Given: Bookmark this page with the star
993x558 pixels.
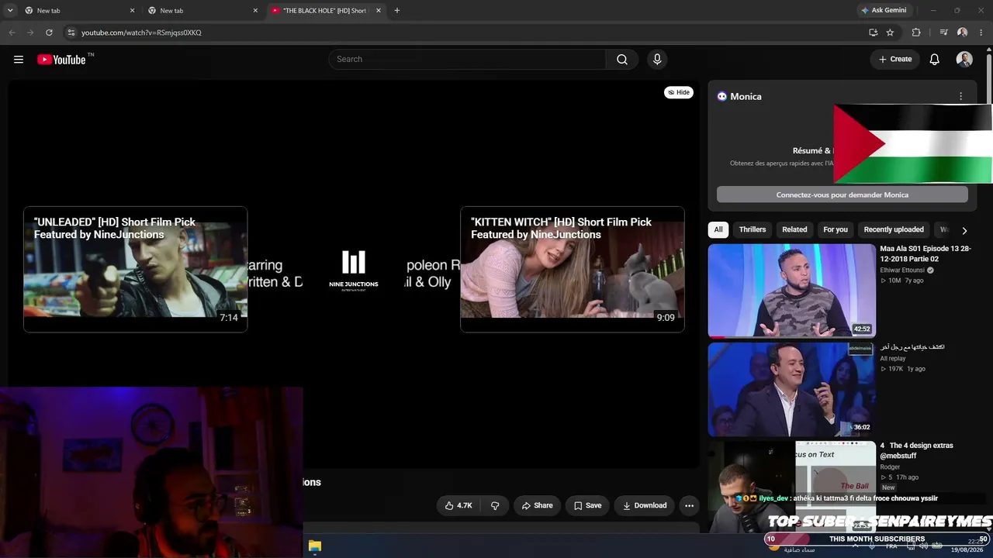Looking at the screenshot, I should pyautogui.click(x=890, y=33).
